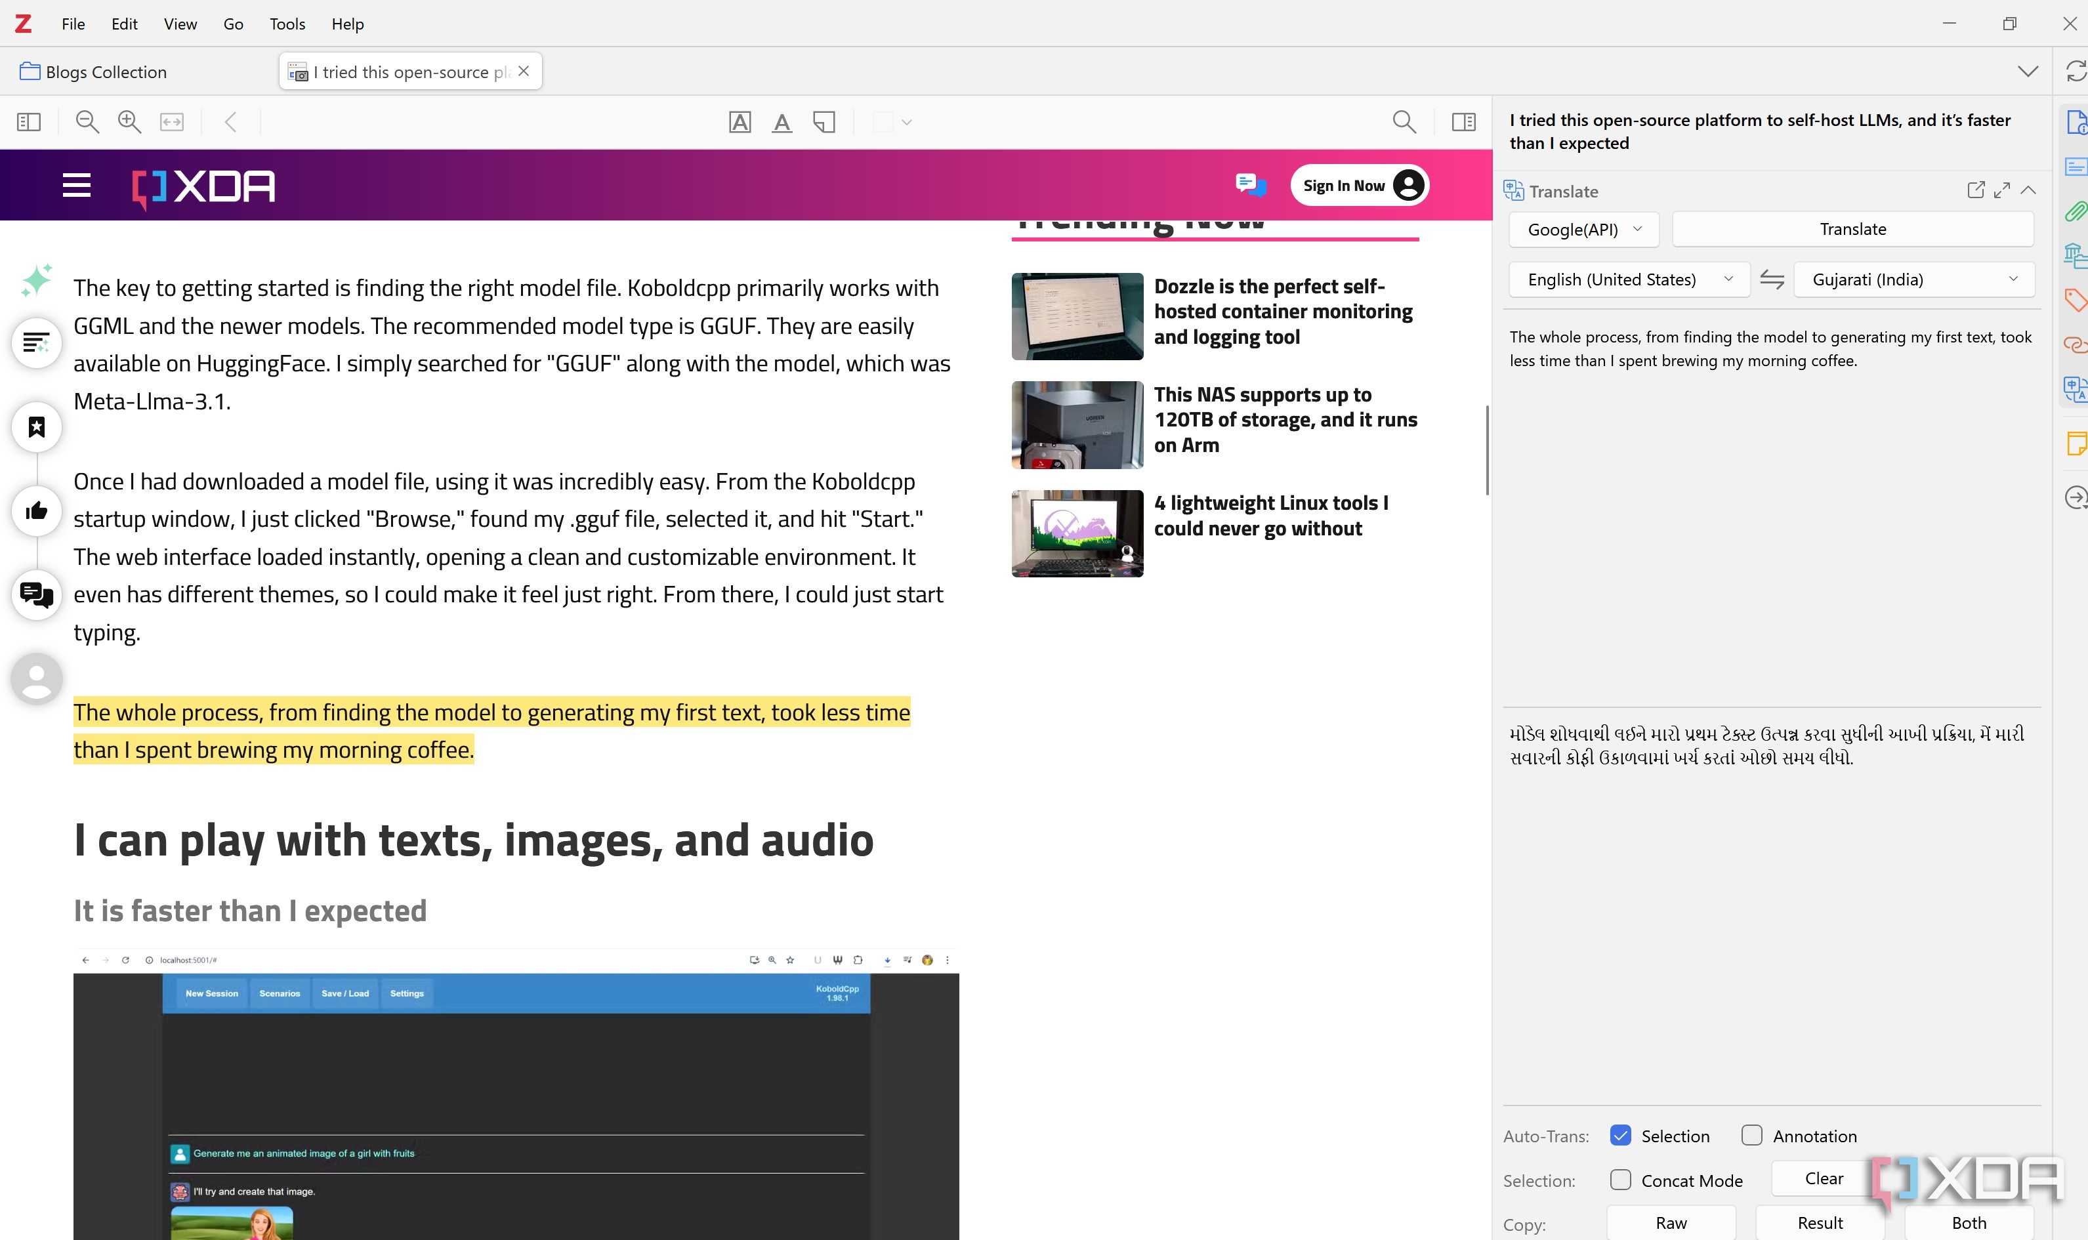Pop out the Translate panel in window
Image resolution: width=2088 pixels, height=1240 pixels.
[1975, 190]
